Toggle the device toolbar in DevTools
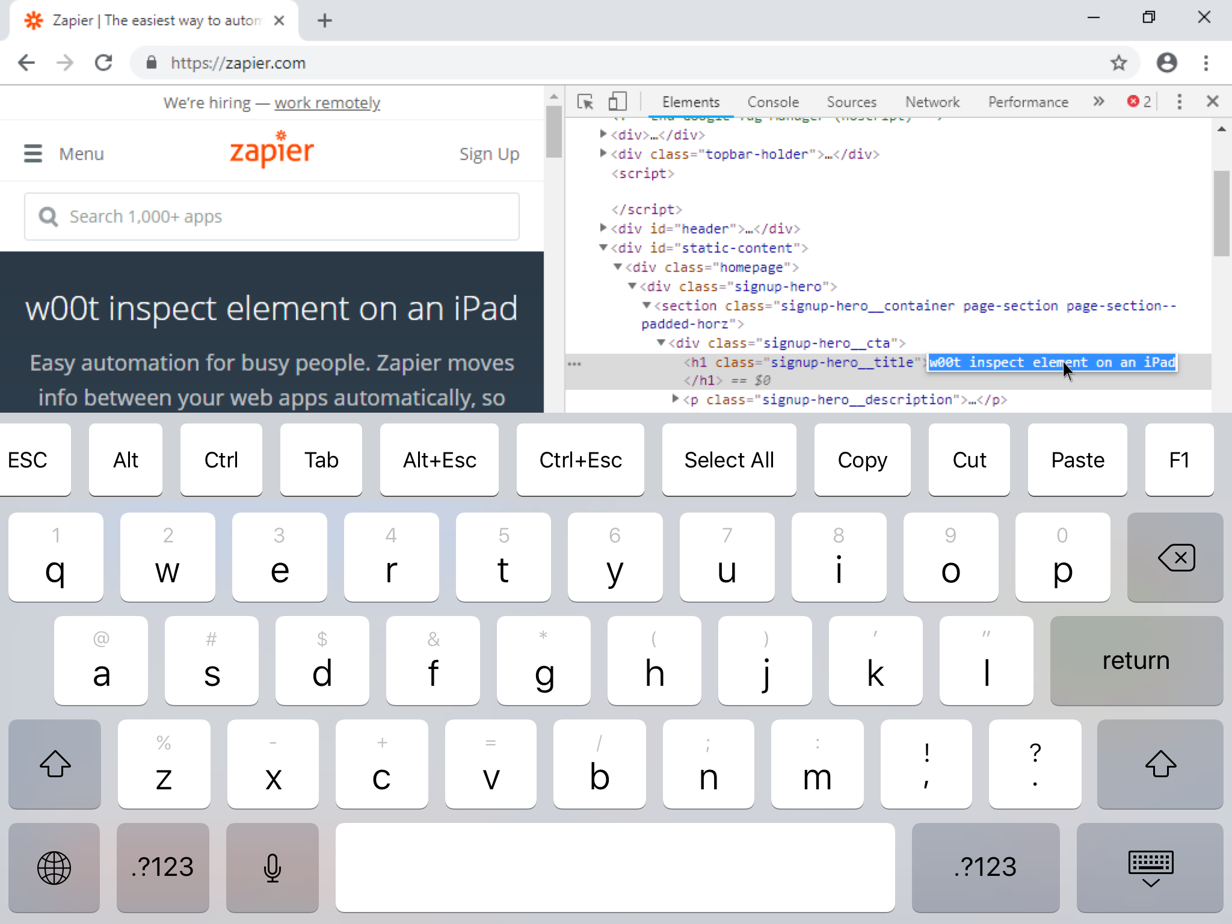Viewport: 1232px width, 924px height. [616, 102]
